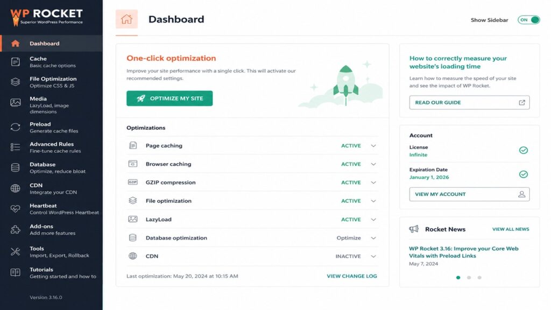Click the Tools wrench icon in sidebar
This screenshot has width=551, height=310.
(15, 252)
